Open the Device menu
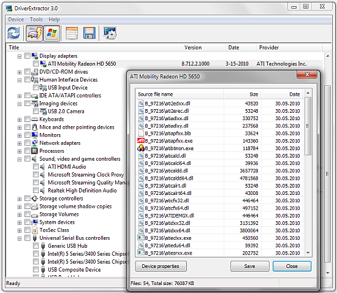 [x=16, y=20]
